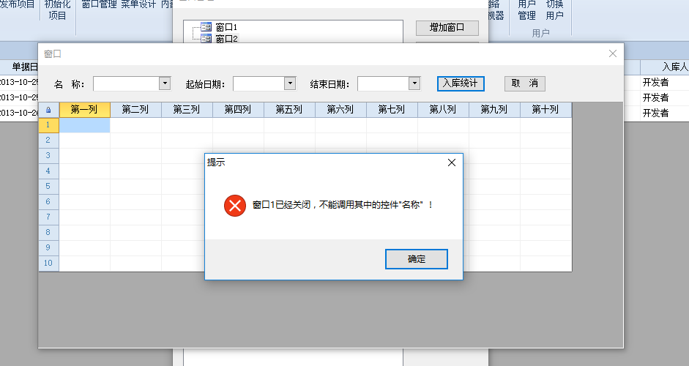
Task: Select the 窗口1 tree item icon
Action: click(x=206, y=27)
